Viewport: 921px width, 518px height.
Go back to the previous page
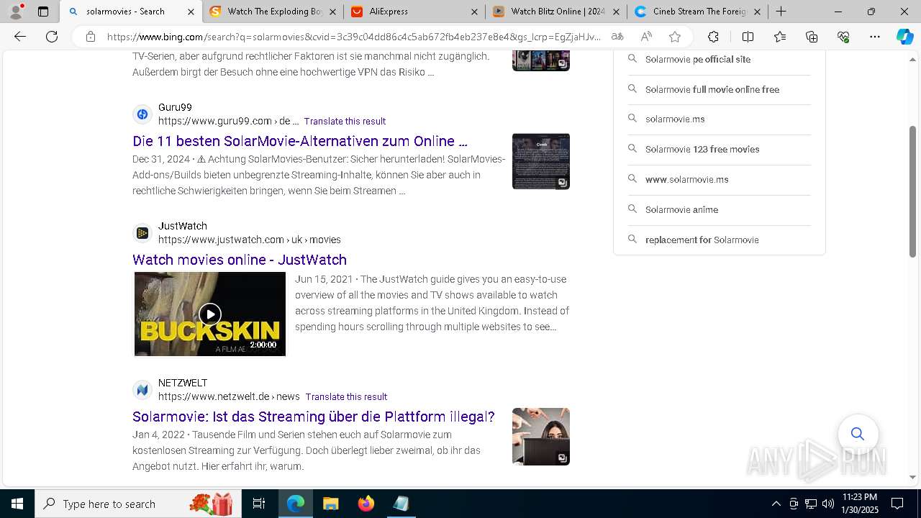(x=20, y=37)
